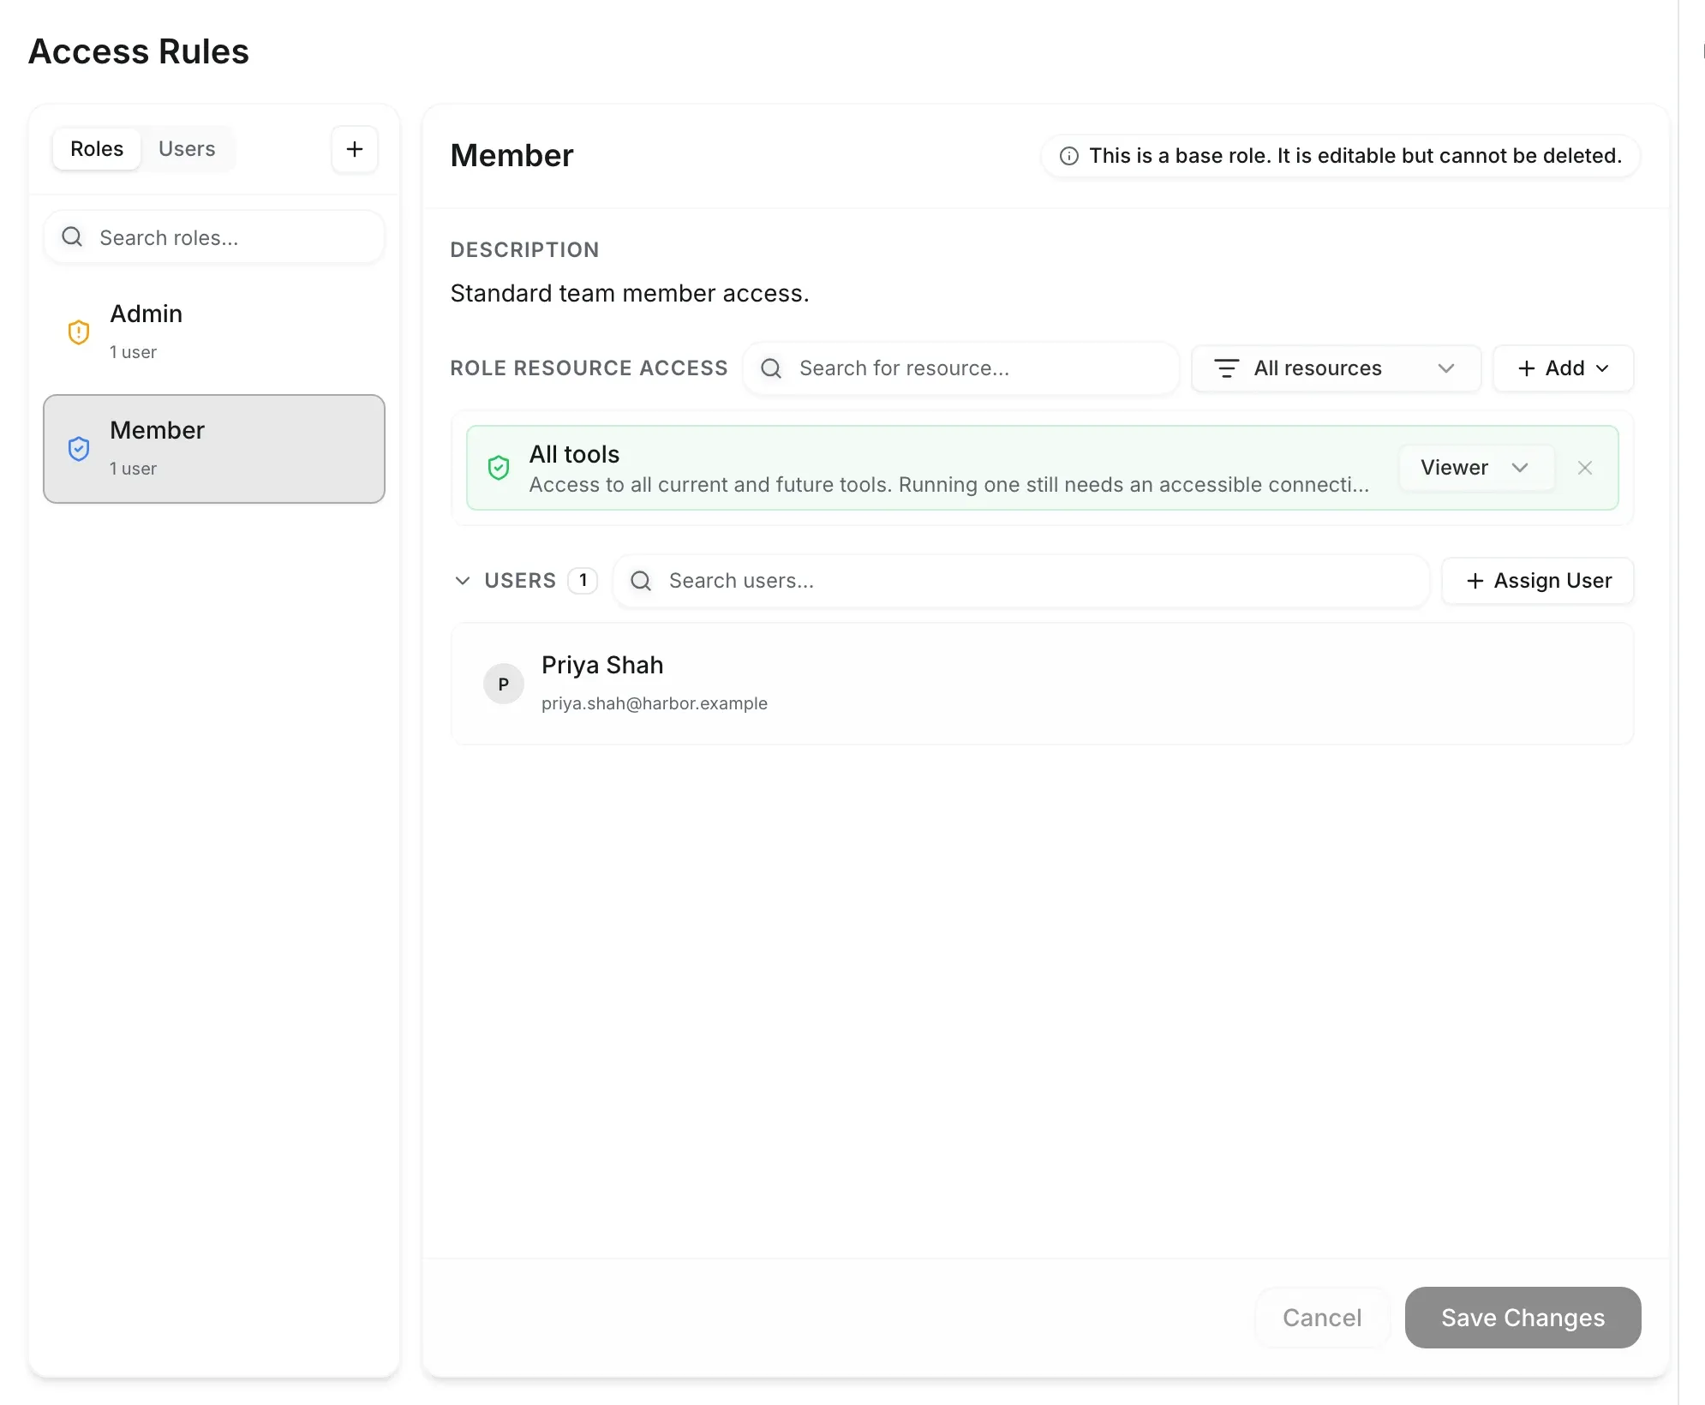Focus the Search users field

pyautogui.click(x=1021, y=581)
